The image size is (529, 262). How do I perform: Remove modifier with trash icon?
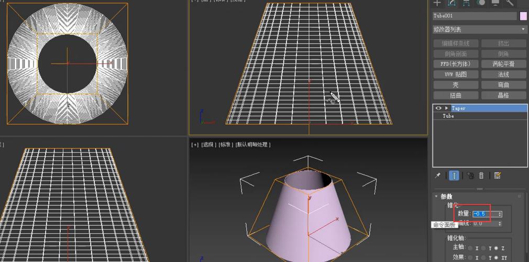tap(481, 176)
